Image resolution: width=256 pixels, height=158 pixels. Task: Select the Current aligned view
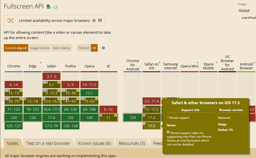(16, 48)
